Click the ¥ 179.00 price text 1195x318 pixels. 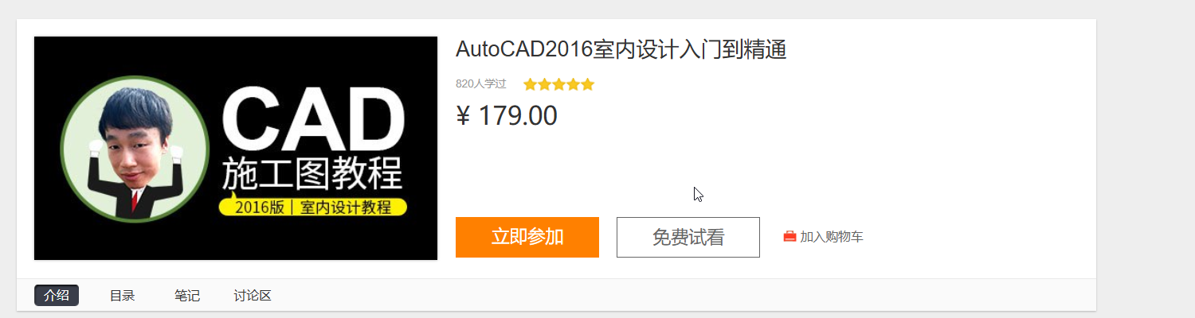[x=507, y=116]
